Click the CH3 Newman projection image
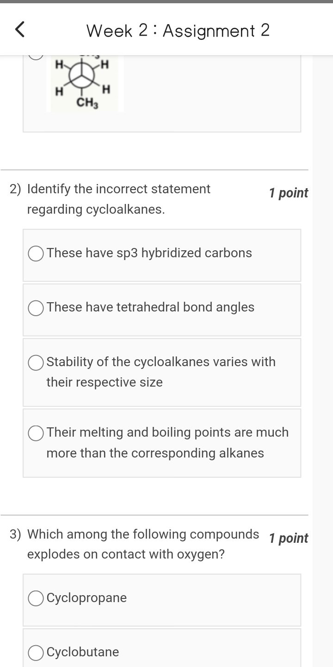The height and width of the screenshot is (667, 333). coord(85,83)
